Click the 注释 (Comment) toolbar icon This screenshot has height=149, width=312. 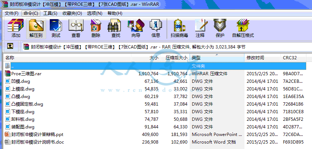(201, 25)
